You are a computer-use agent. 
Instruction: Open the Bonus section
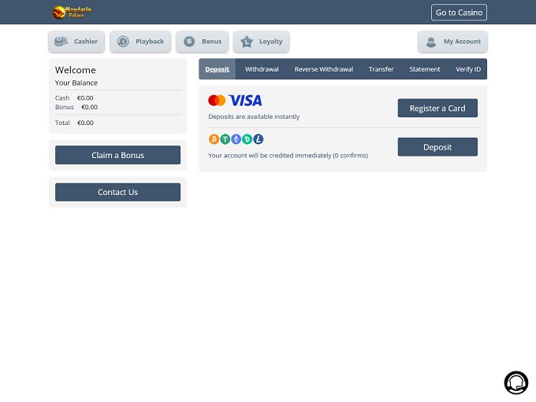click(x=202, y=42)
